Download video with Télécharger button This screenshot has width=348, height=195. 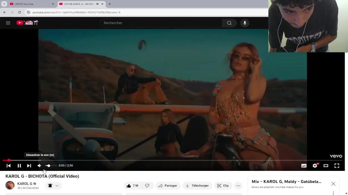pos(197,186)
